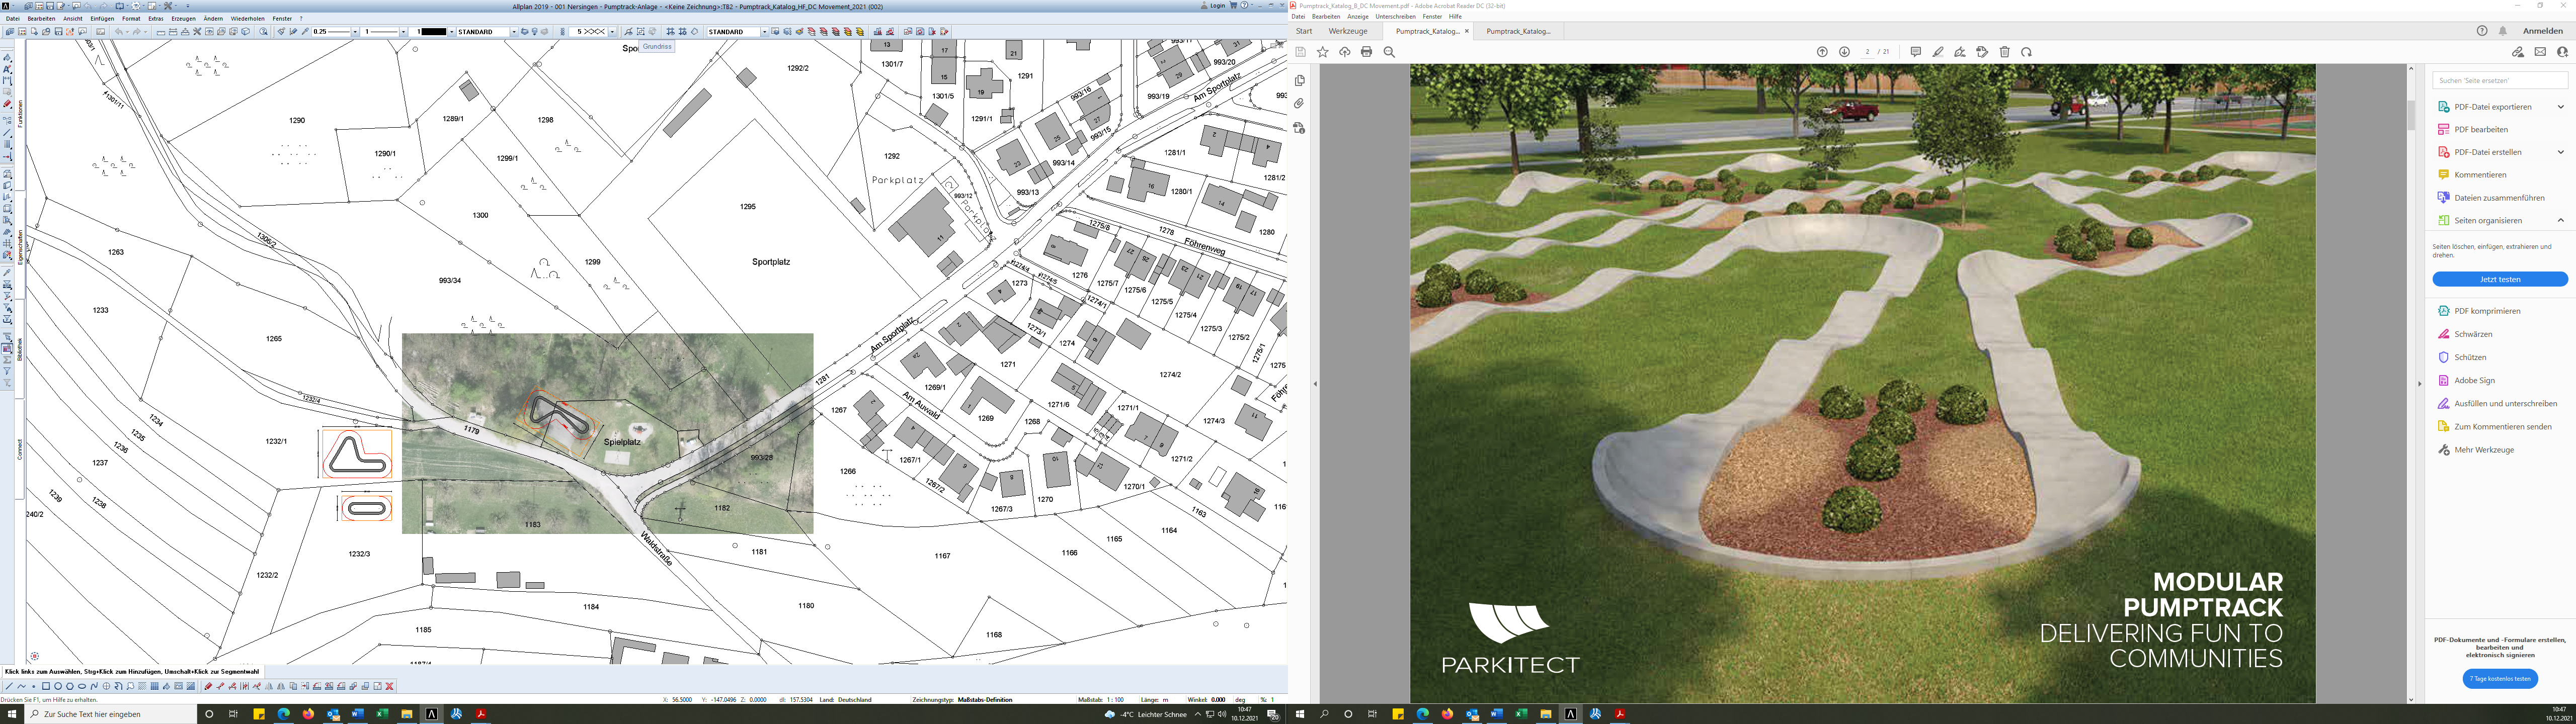Screen dimensions: 2576x724
Task: Click the highlighter pen icon in Acrobat
Action: click(1938, 52)
